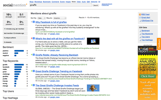Open 'What's the deal with all the giraffes' link
The height and width of the screenshot is (100, 161).
pyautogui.click(x=60, y=39)
